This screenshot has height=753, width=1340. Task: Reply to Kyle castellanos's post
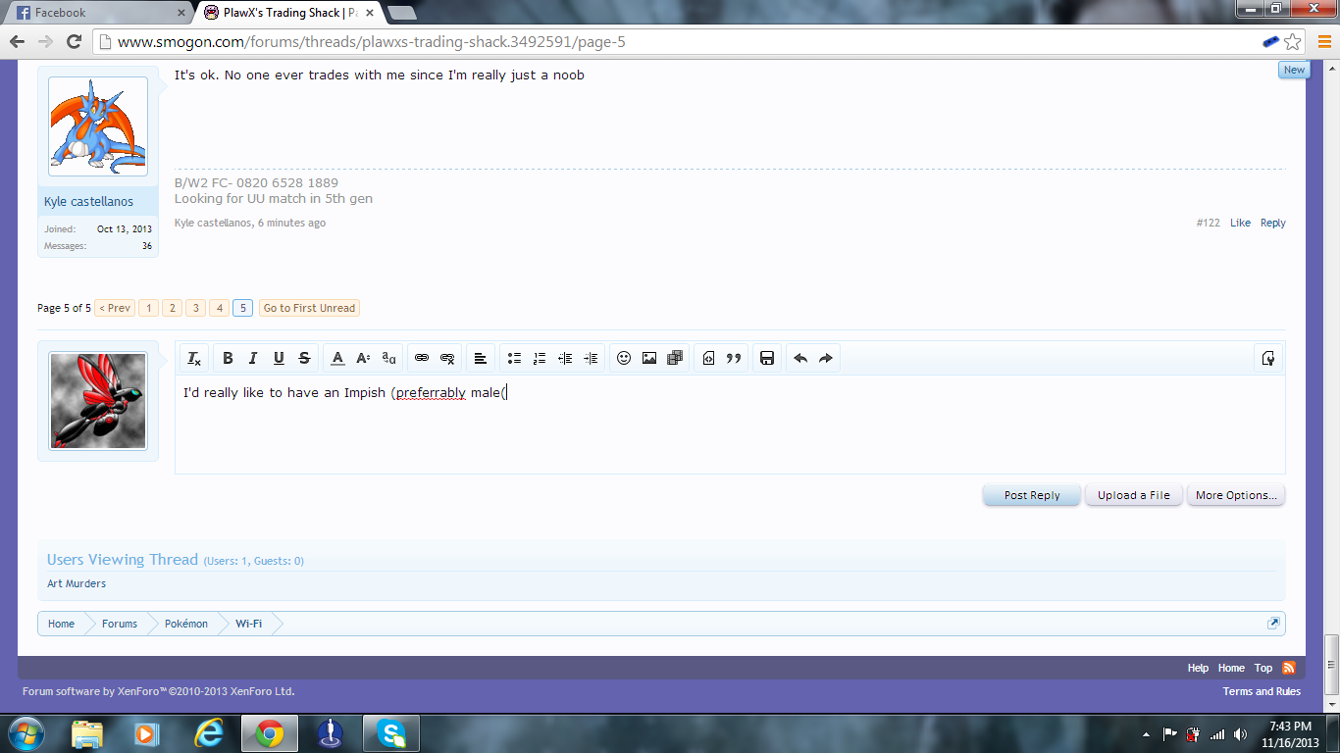pos(1273,223)
